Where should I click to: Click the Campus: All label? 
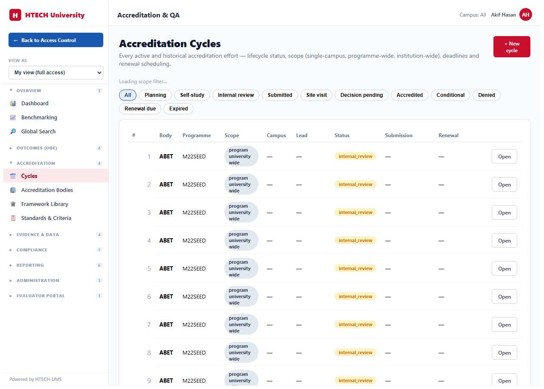473,15
